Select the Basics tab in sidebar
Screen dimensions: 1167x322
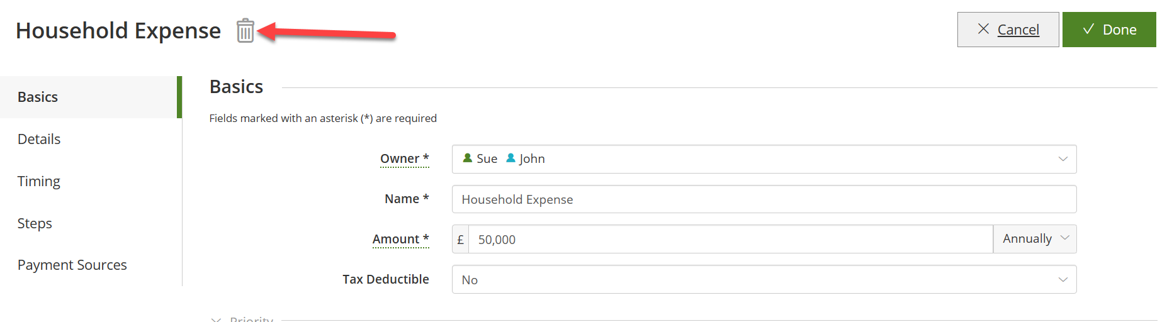coord(91,97)
